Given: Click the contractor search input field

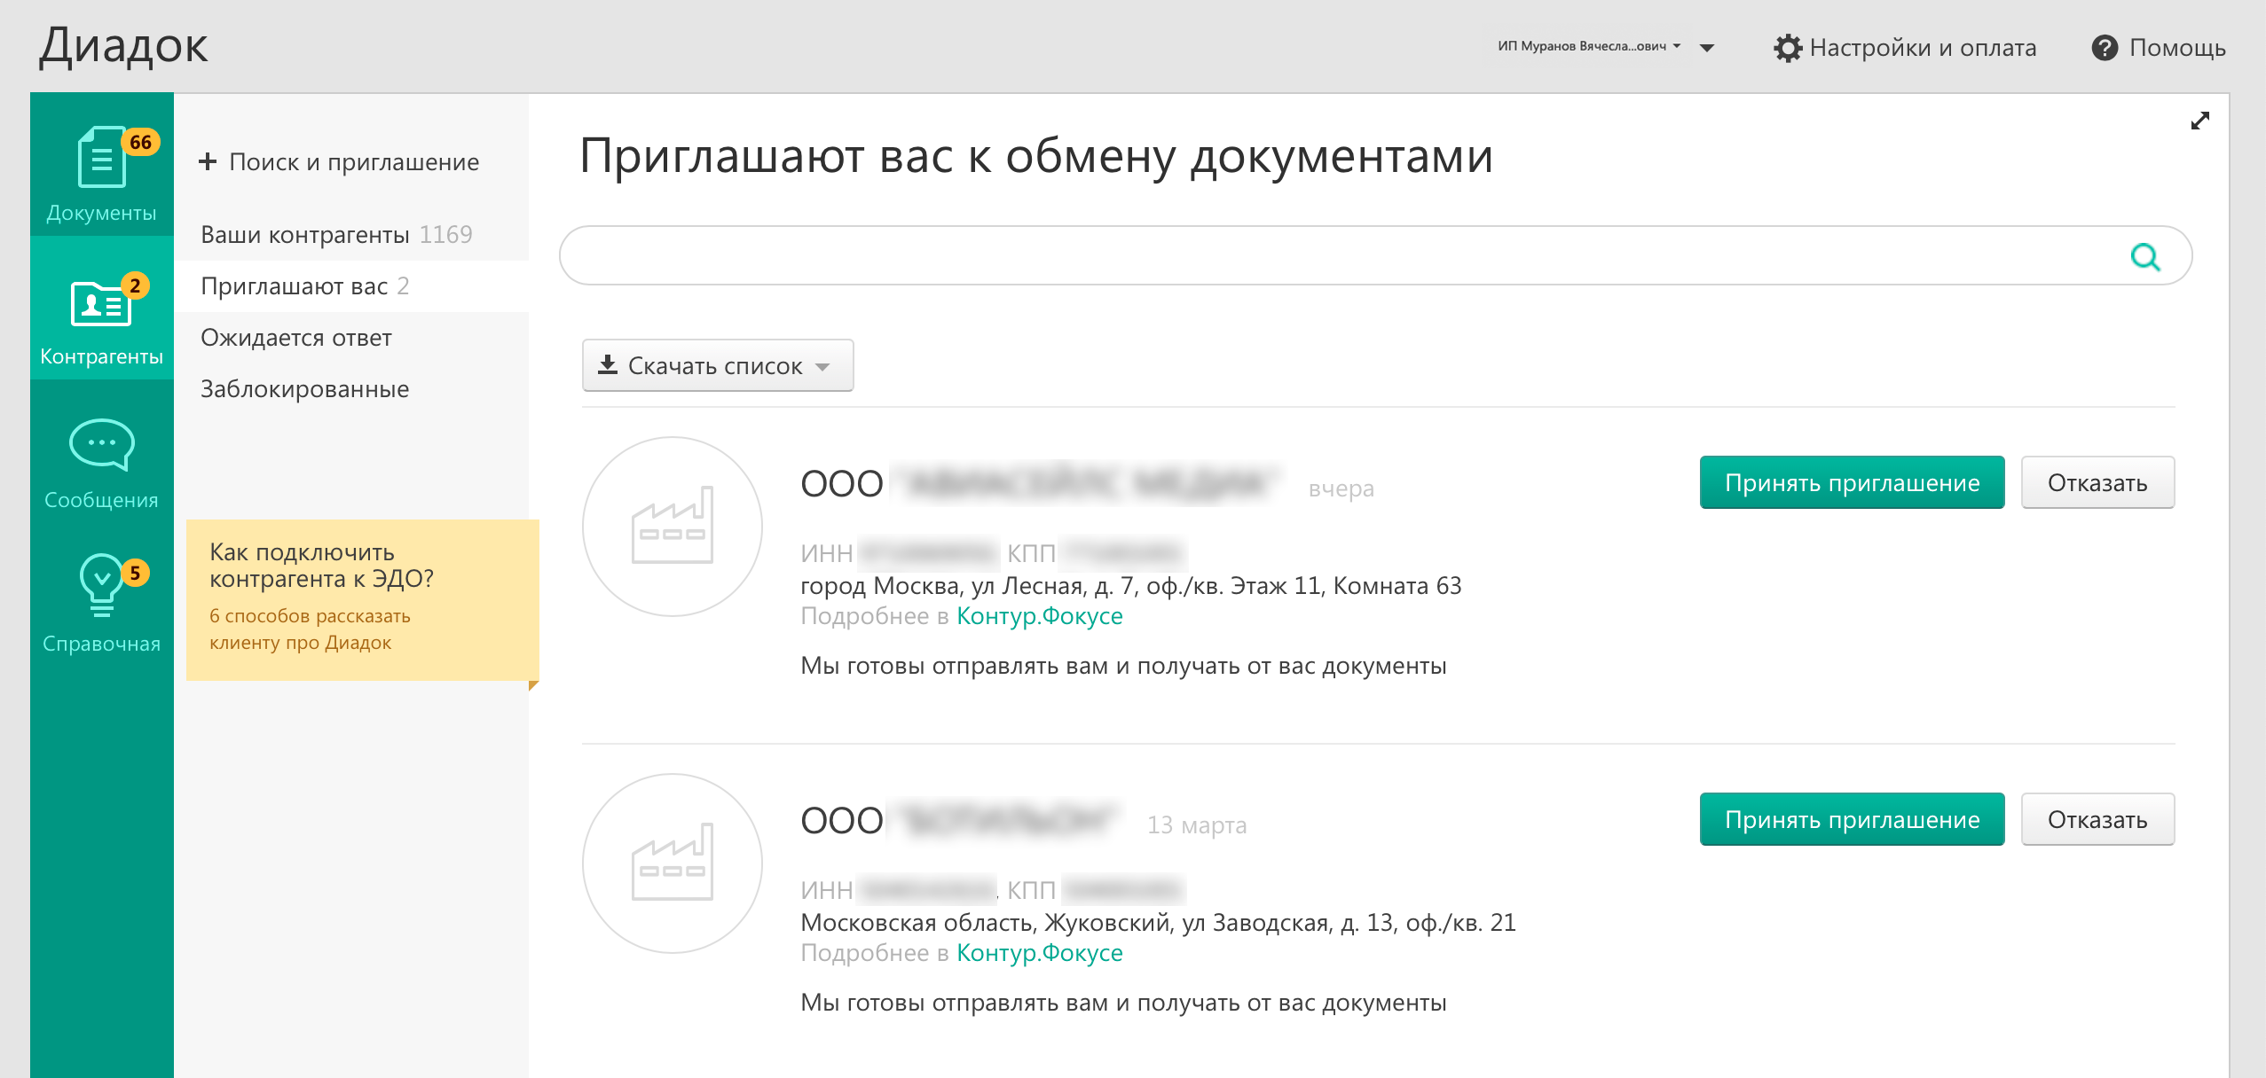Looking at the screenshot, I should [x=1331, y=256].
